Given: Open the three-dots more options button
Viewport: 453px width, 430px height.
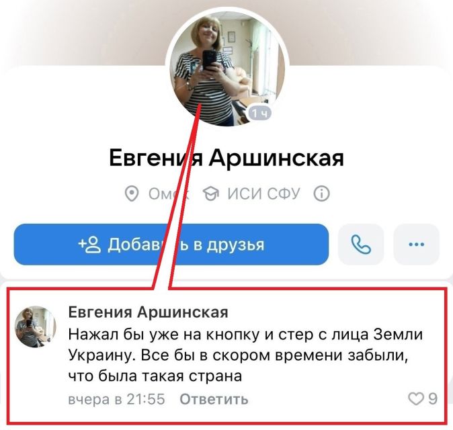Looking at the screenshot, I should point(417,245).
